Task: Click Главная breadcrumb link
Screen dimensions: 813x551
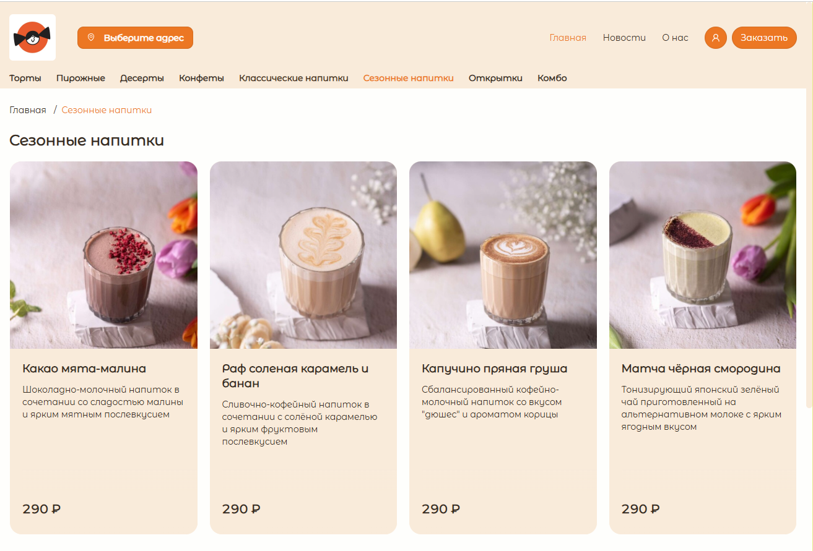Action: [28, 110]
